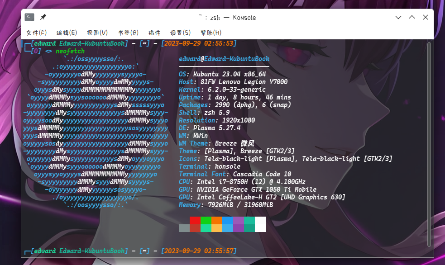Open the 设置(S) menu
This screenshot has width=445, height=265.
coord(181,32)
